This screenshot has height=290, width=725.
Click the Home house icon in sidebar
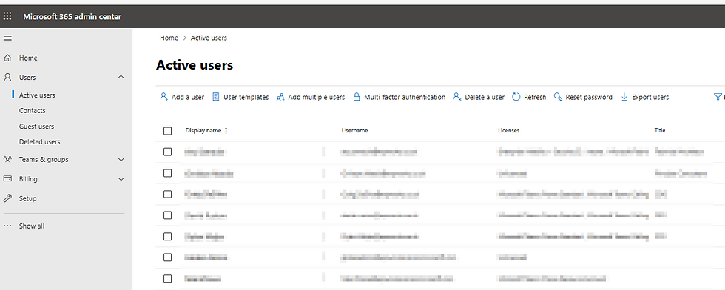click(x=7, y=58)
